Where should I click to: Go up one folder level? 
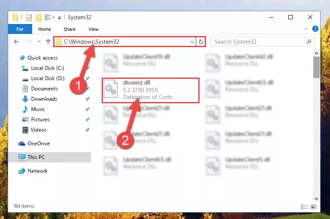[x=48, y=42]
